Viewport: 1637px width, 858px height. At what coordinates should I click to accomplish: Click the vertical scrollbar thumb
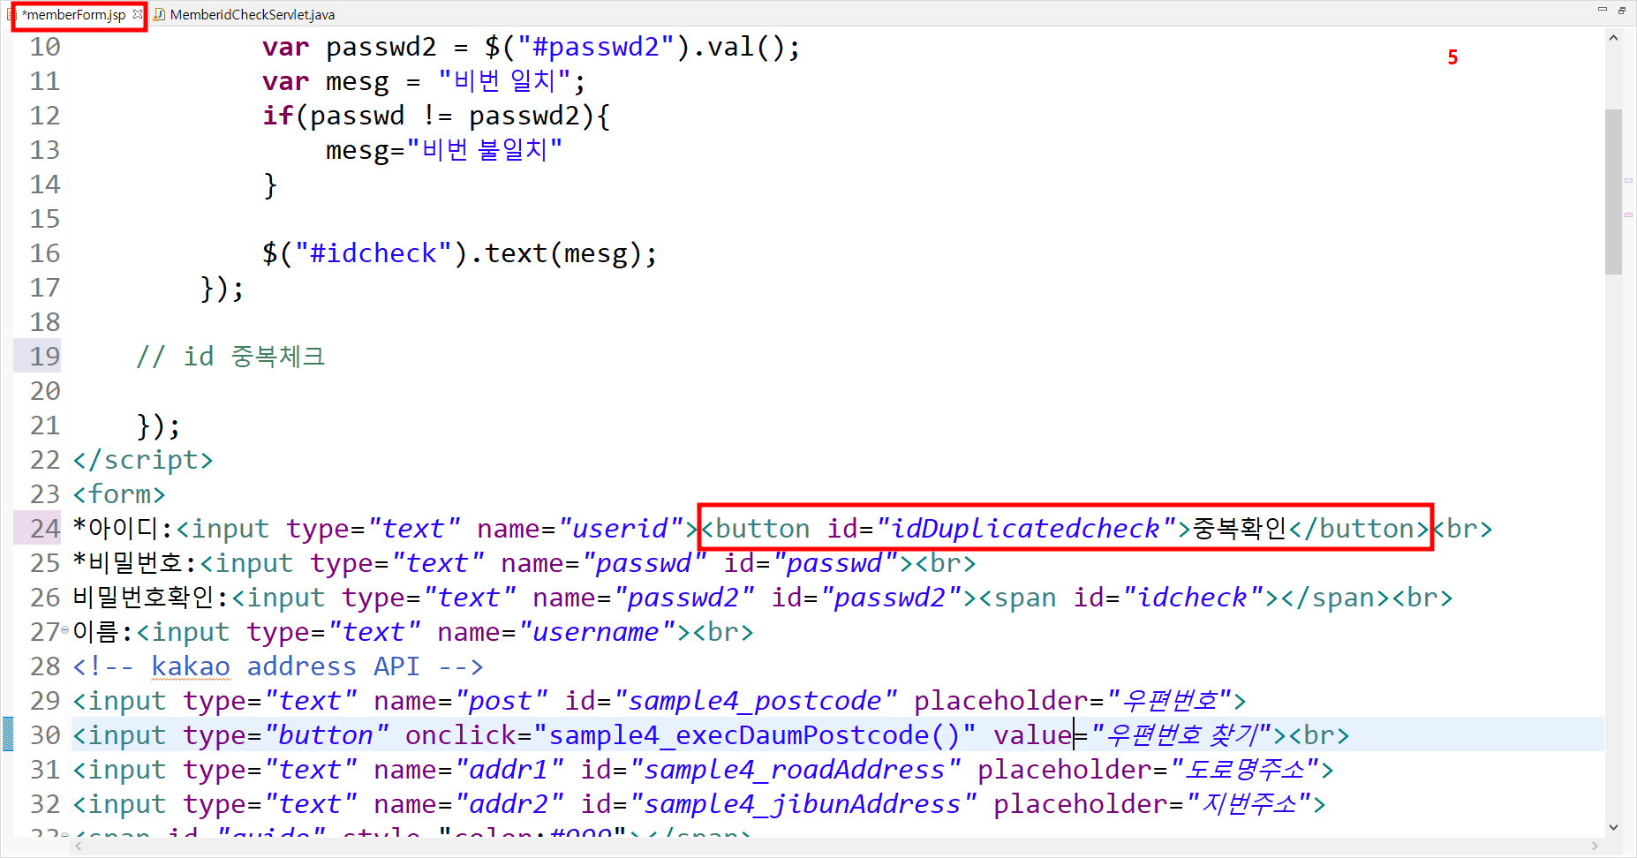click(1614, 192)
